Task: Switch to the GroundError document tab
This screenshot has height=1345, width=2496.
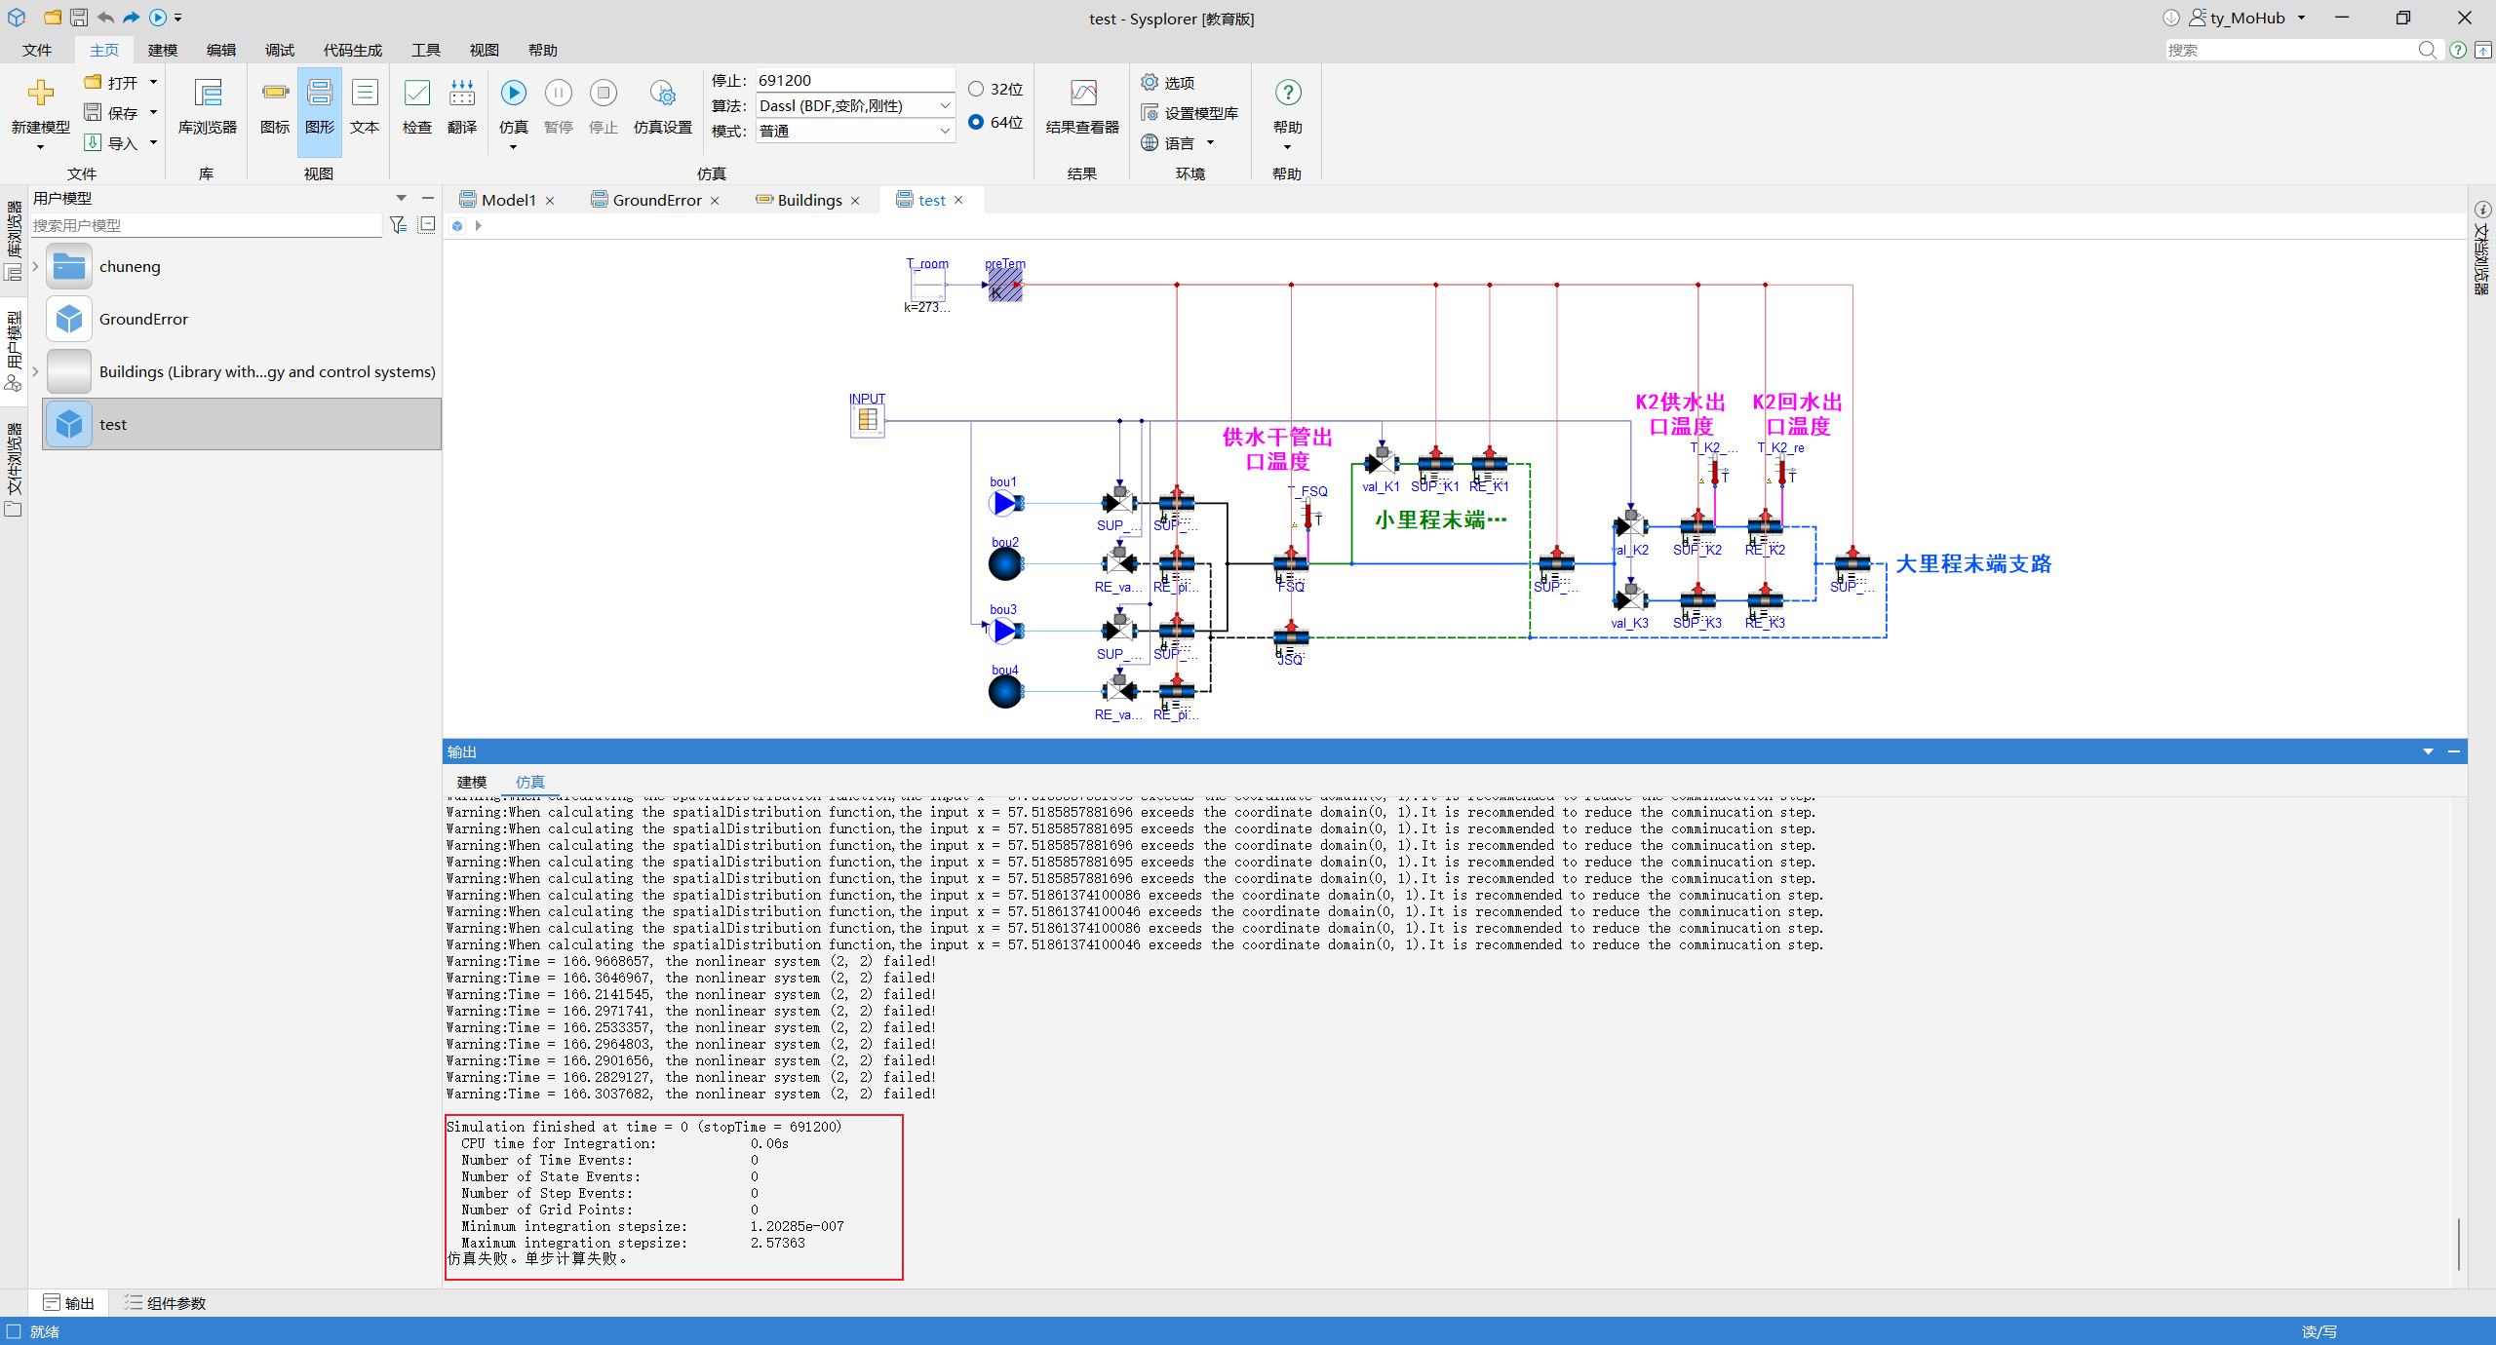Action: point(656,200)
